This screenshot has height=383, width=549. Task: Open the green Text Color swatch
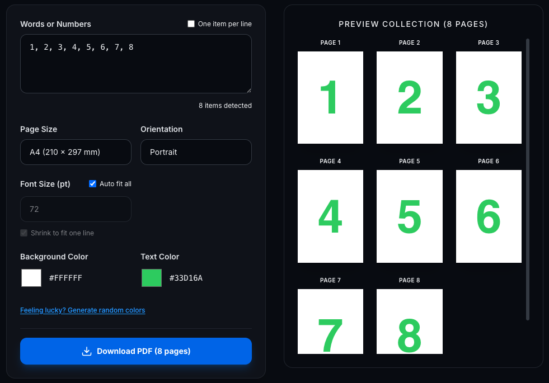pyautogui.click(x=152, y=278)
